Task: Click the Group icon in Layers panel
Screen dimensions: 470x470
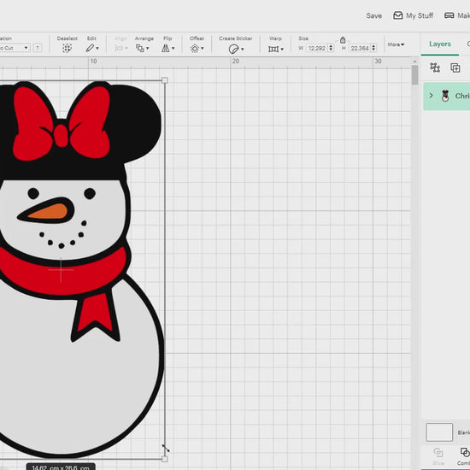Action: pos(435,68)
